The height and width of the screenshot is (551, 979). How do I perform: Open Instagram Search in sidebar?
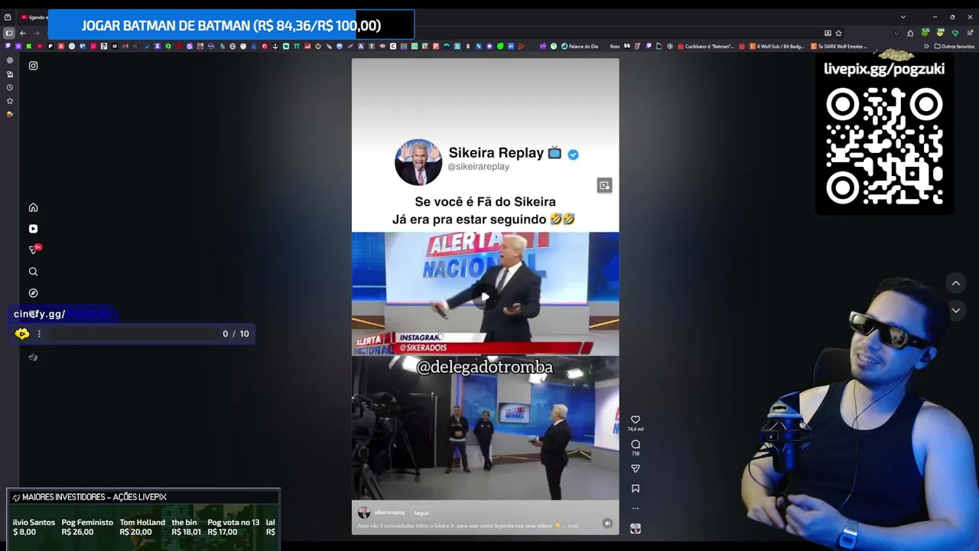(33, 272)
